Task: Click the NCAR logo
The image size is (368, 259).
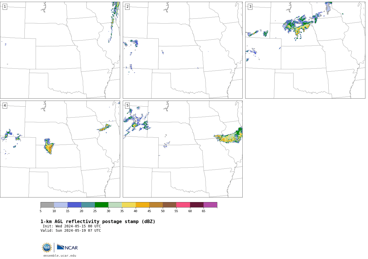Action: click(x=67, y=247)
